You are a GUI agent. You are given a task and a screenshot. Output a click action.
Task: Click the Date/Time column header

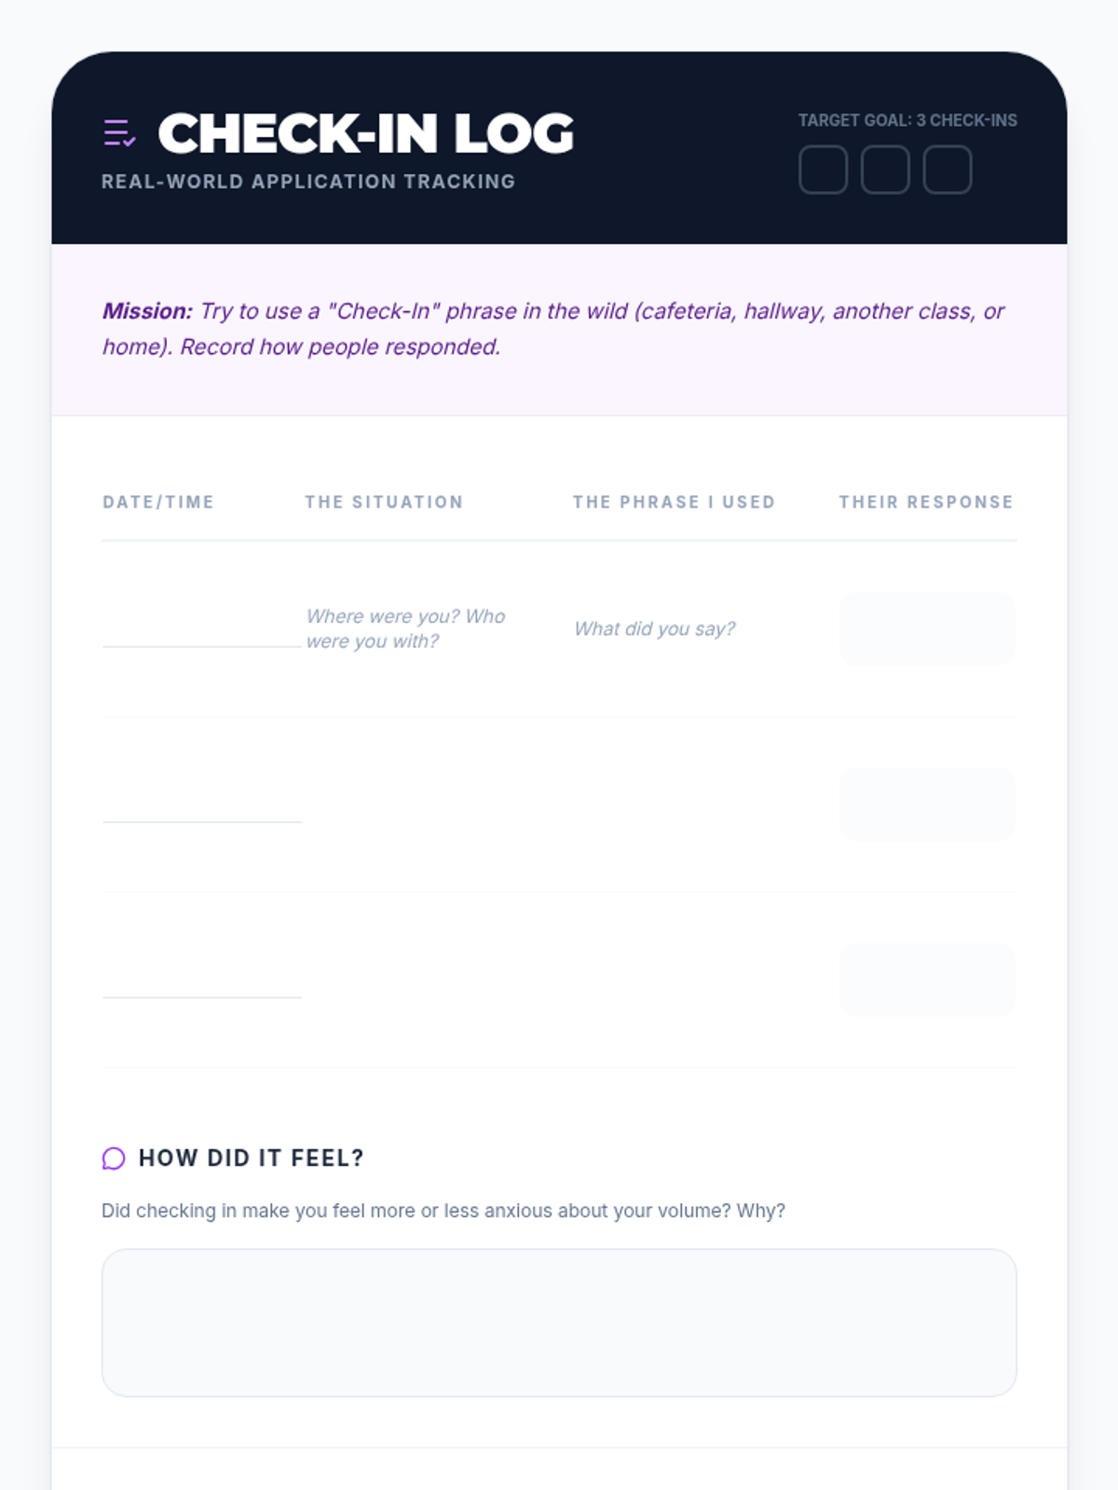[x=158, y=502]
